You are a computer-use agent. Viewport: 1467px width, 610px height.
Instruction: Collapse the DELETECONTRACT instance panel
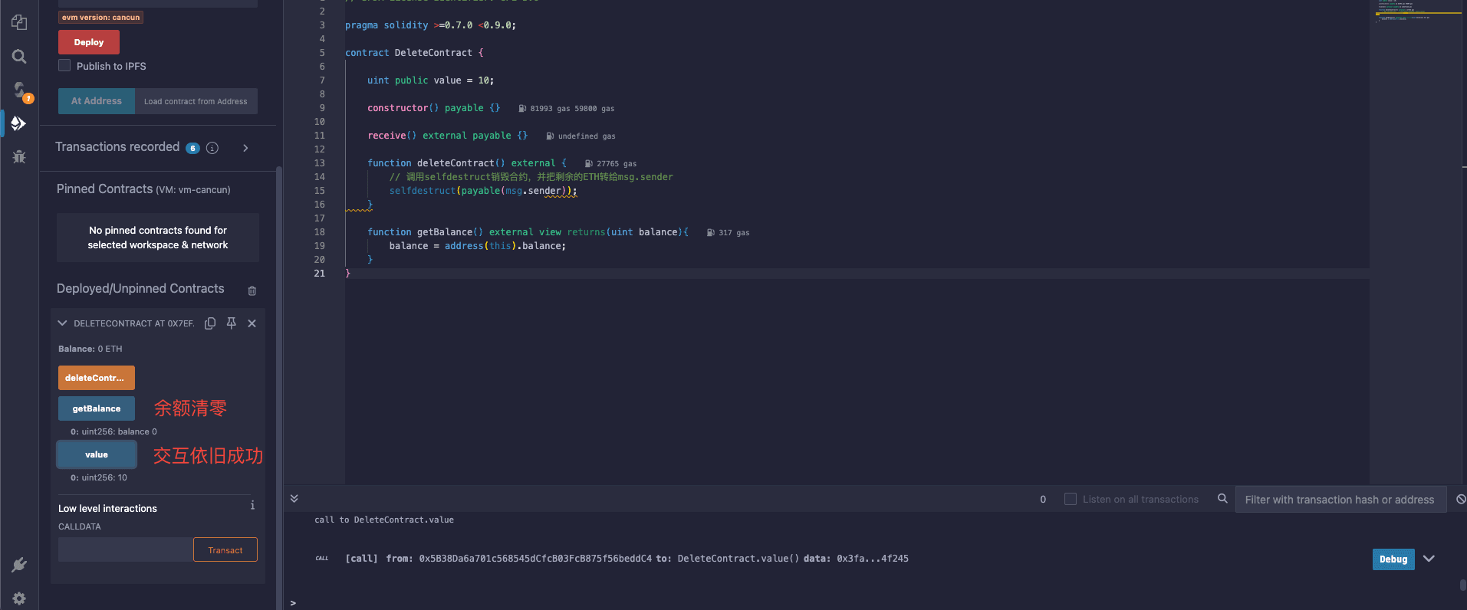coord(62,323)
